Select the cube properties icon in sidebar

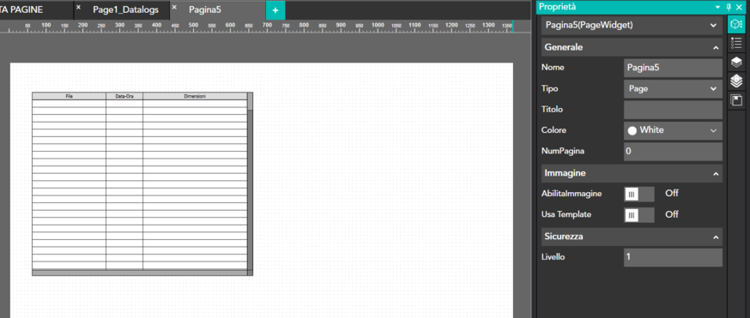click(736, 24)
